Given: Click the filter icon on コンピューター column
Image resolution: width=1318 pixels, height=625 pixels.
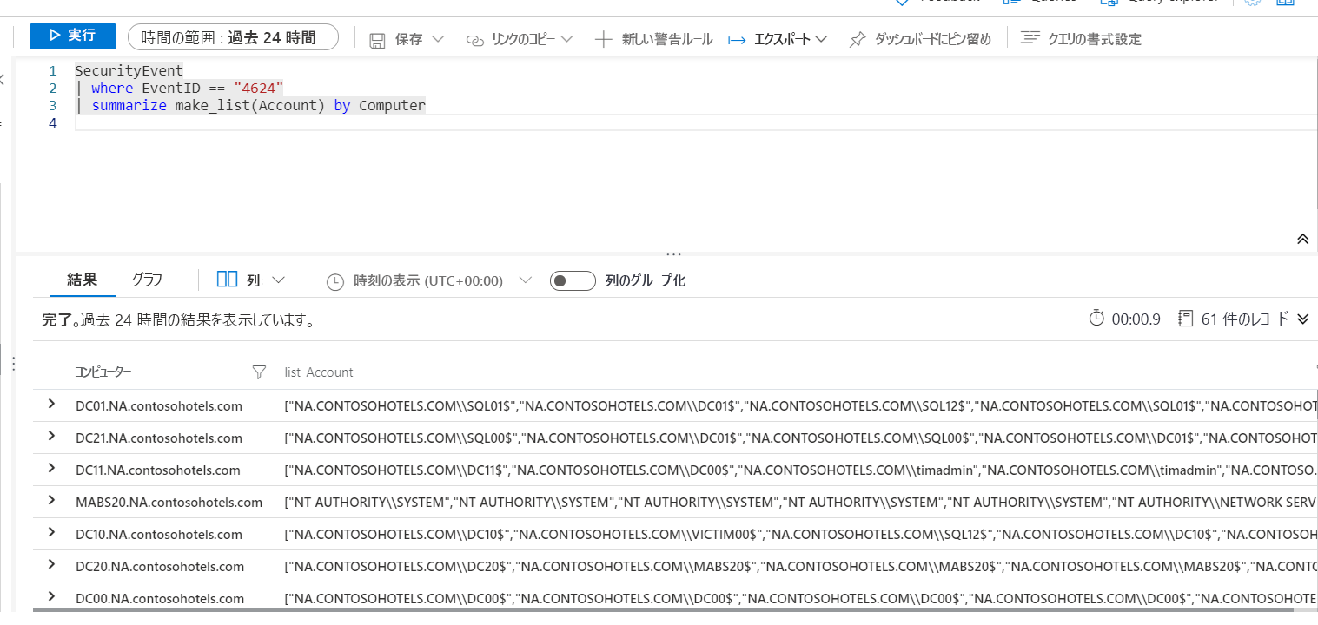Looking at the screenshot, I should (258, 372).
